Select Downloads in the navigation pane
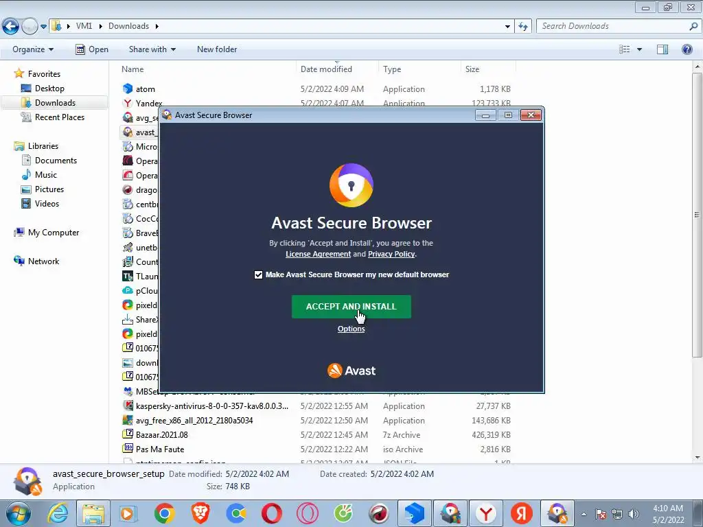Screen dimensions: 703x527 tap(55, 103)
